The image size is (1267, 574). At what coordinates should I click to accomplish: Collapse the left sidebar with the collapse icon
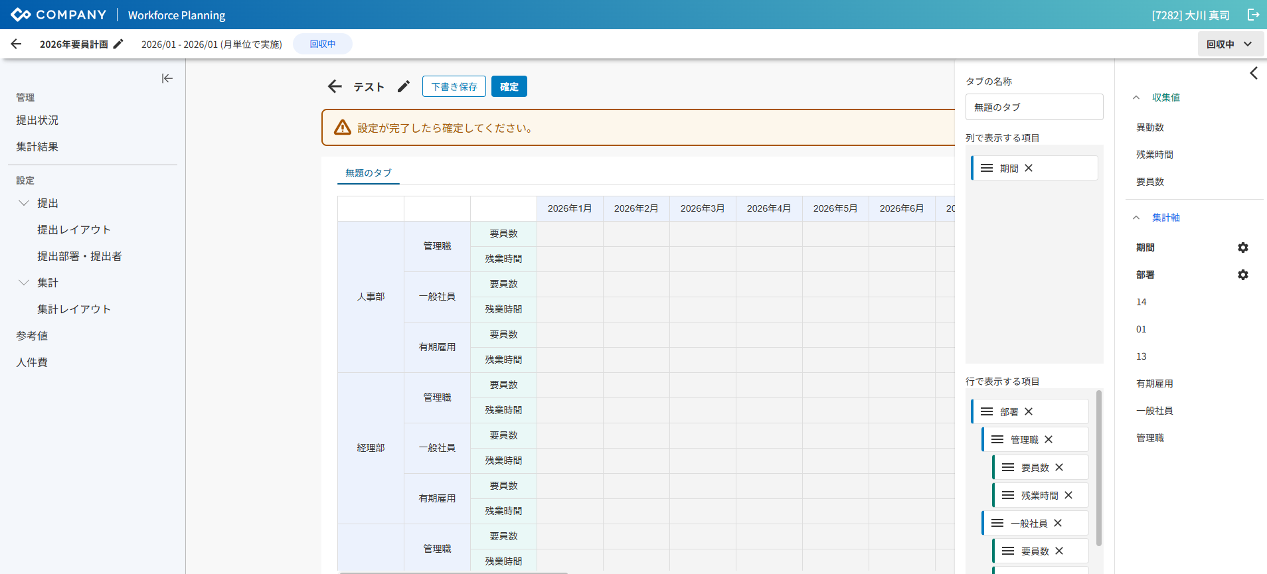tap(167, 78)
